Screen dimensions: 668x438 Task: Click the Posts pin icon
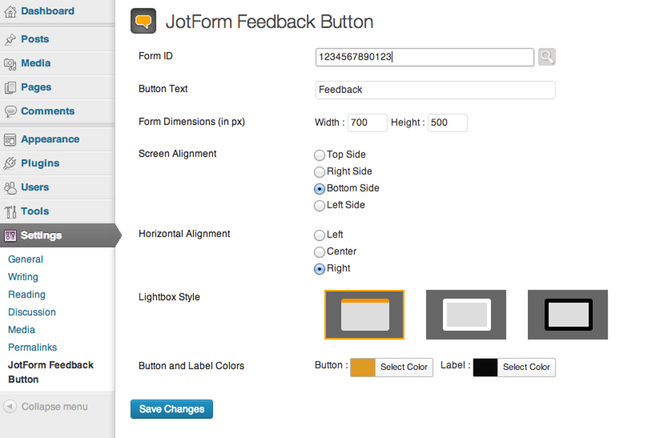[9, 39]
